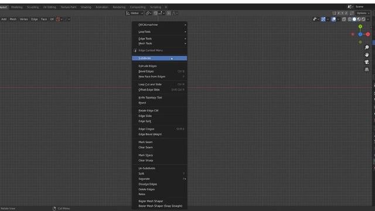Expand the LoopTools submenu

tap(159, 32)
